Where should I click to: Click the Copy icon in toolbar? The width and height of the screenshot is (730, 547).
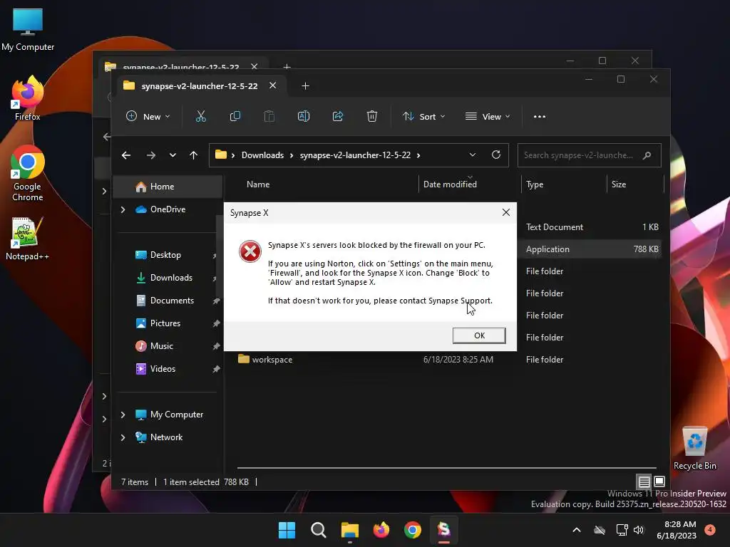235,116
